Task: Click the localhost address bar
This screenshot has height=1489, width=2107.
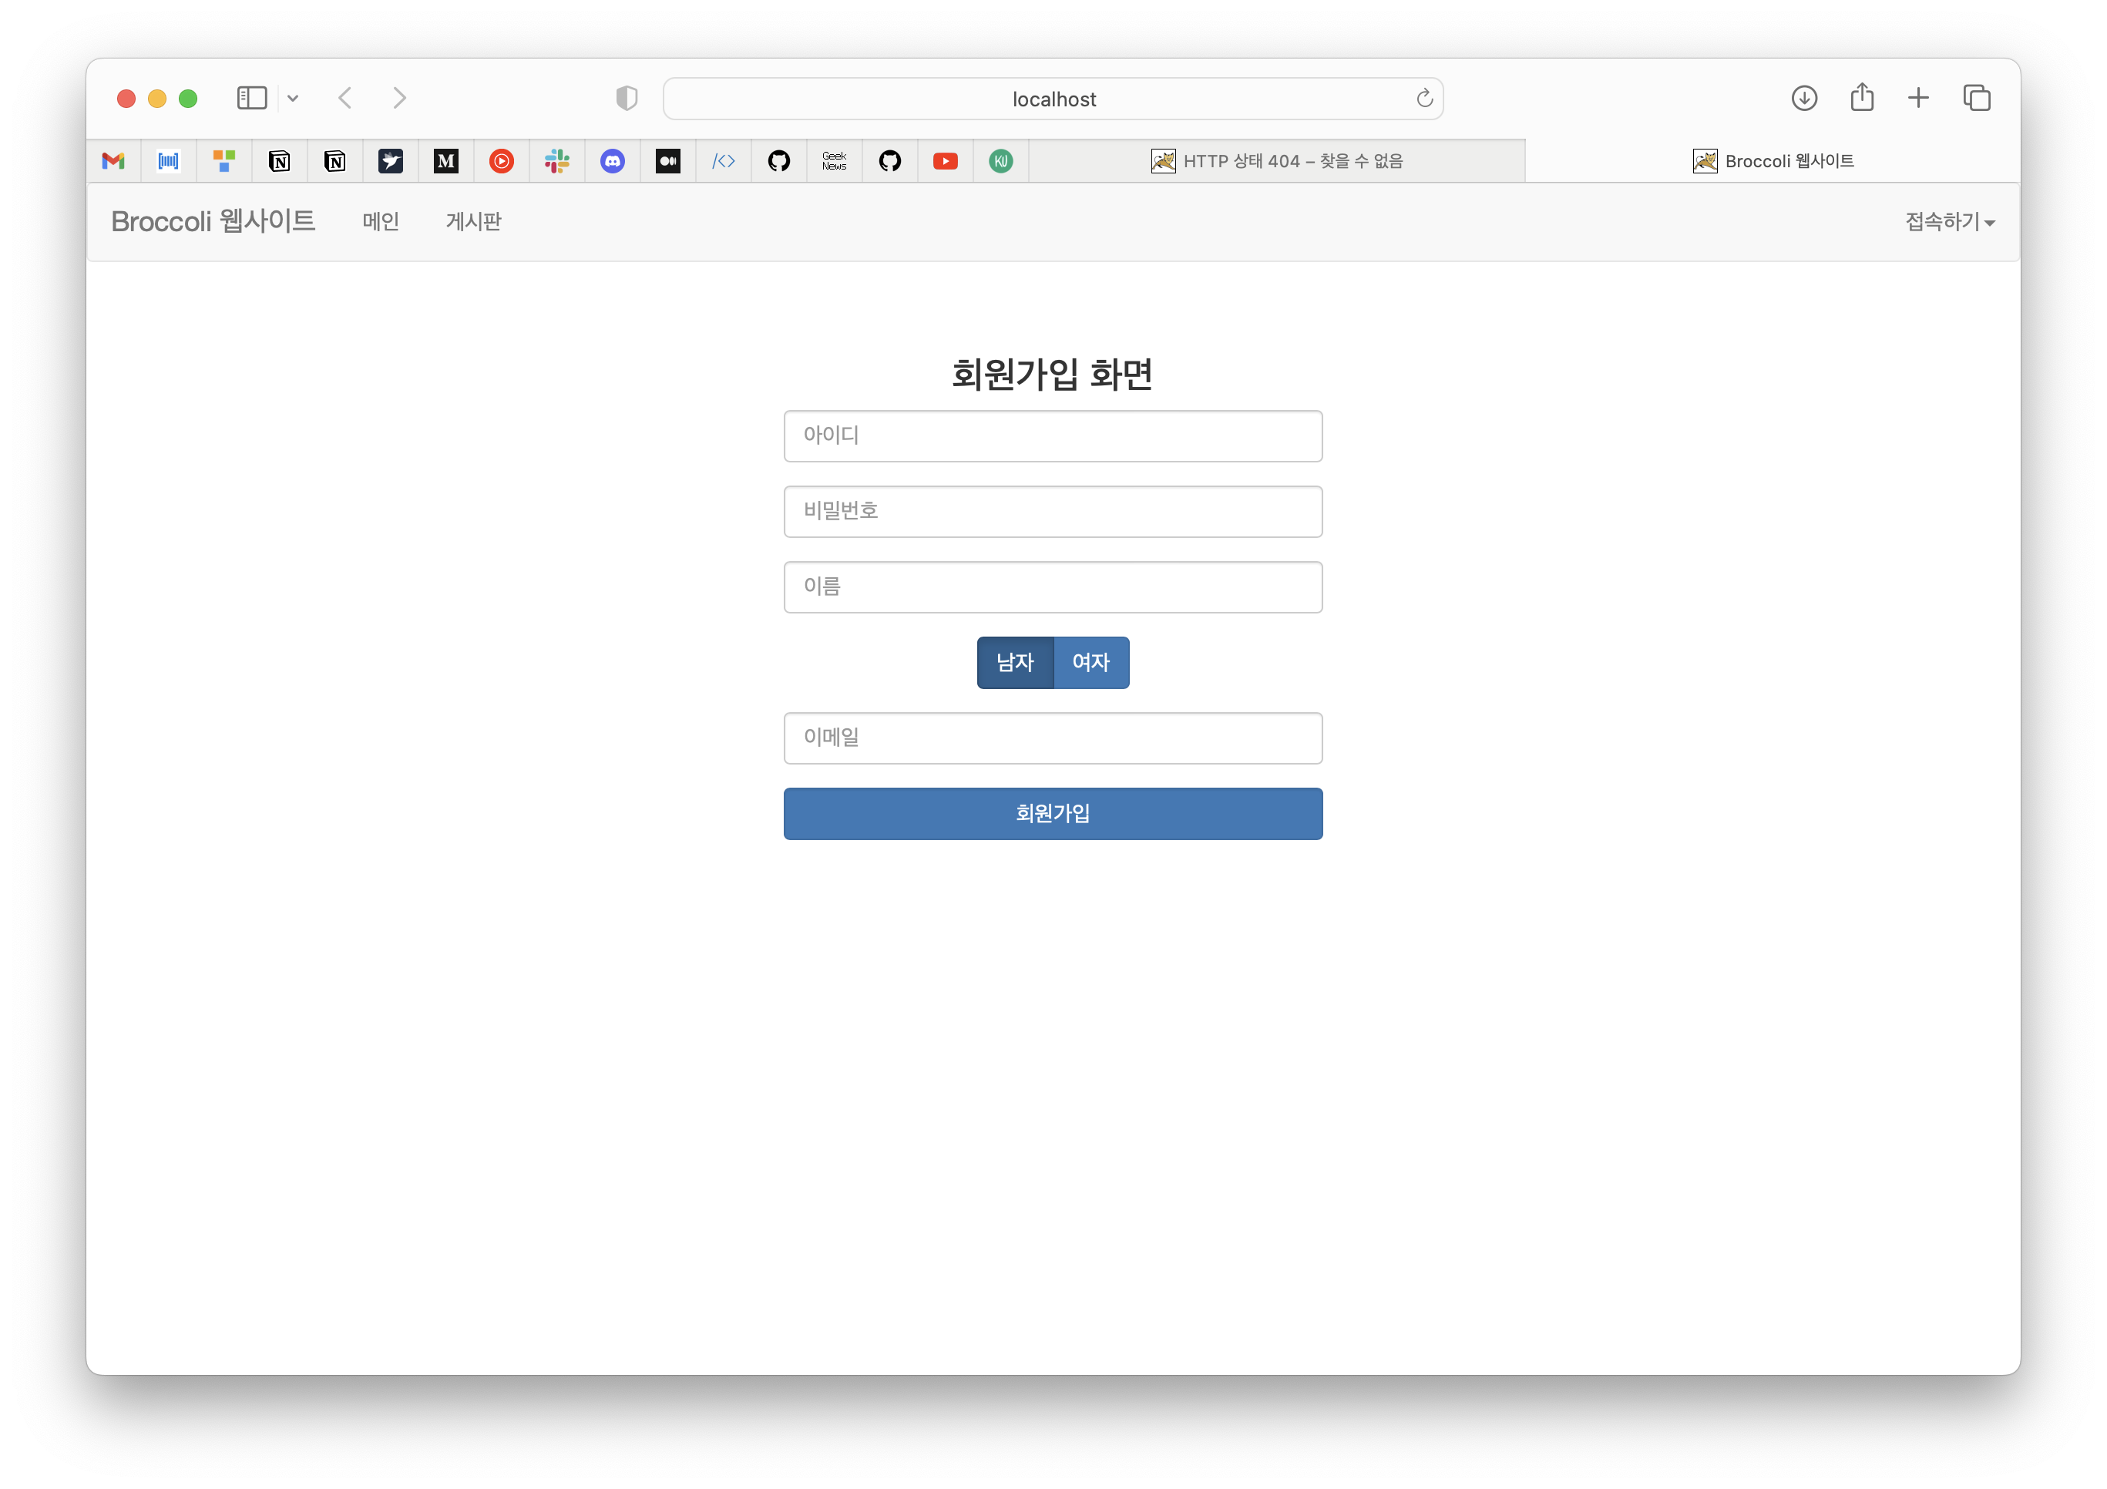Action: (x=1053, y=99)
